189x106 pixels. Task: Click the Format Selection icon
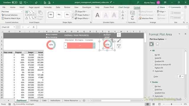click(3, 15)
